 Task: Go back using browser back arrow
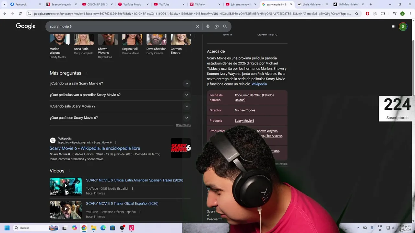[x=5, y=14]
